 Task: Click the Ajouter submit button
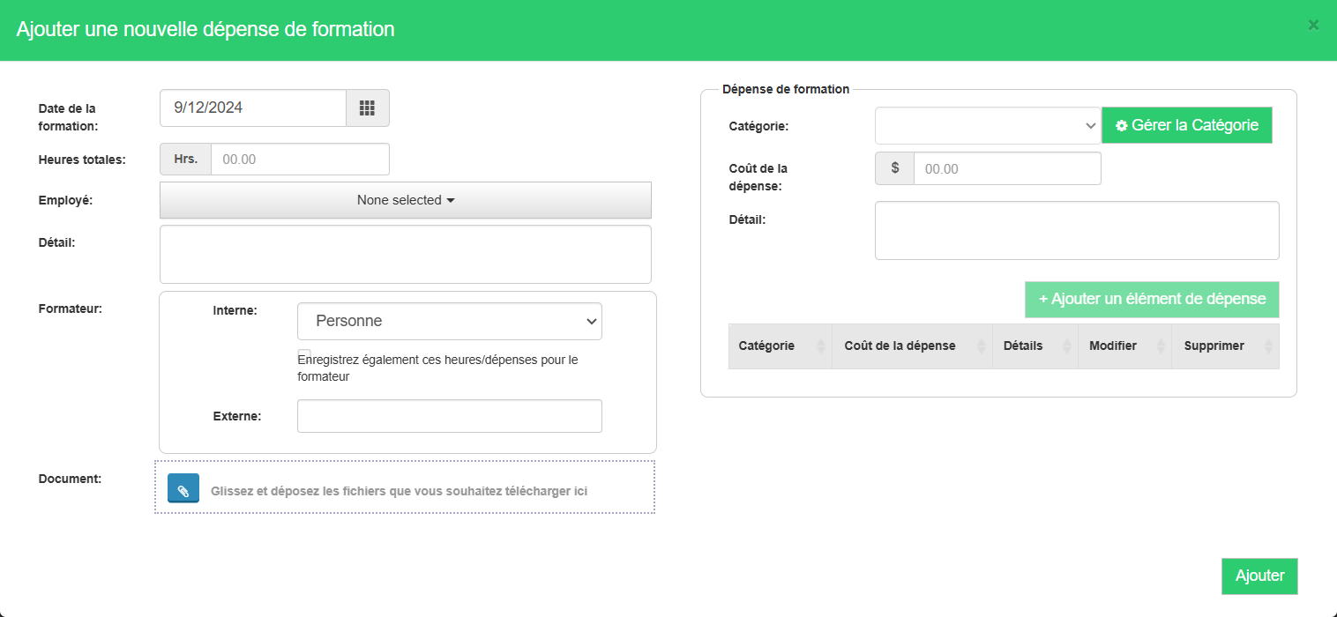(x=1259, y=576)
